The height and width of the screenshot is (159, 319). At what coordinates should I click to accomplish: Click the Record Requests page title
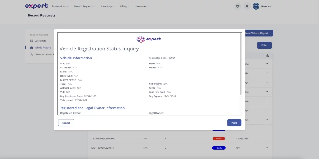[x=41, y=16]
